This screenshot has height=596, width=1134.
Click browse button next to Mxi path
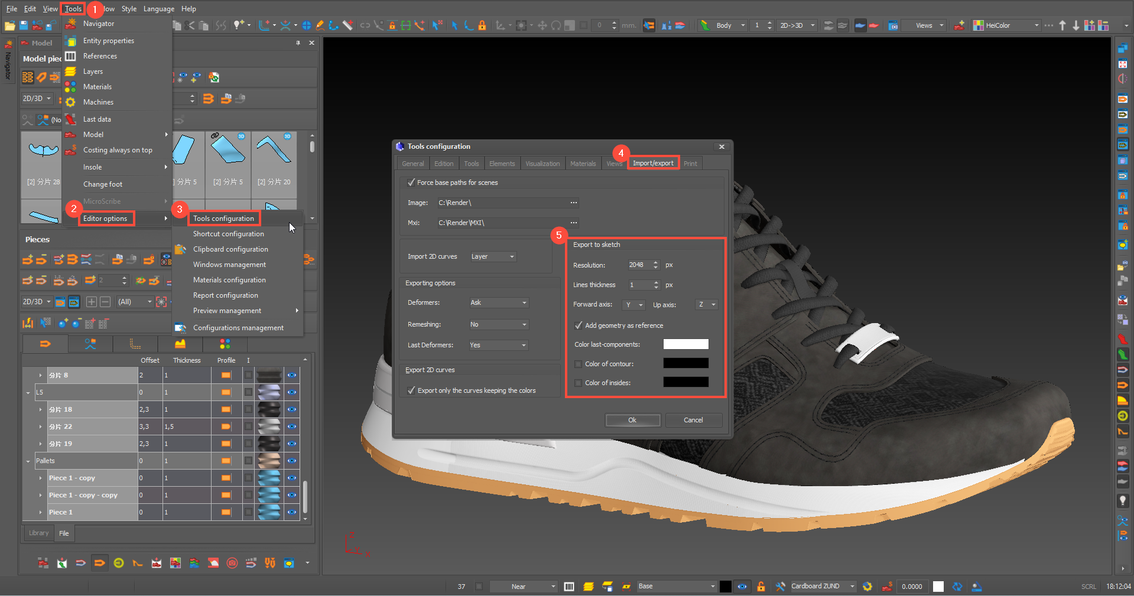573,223
